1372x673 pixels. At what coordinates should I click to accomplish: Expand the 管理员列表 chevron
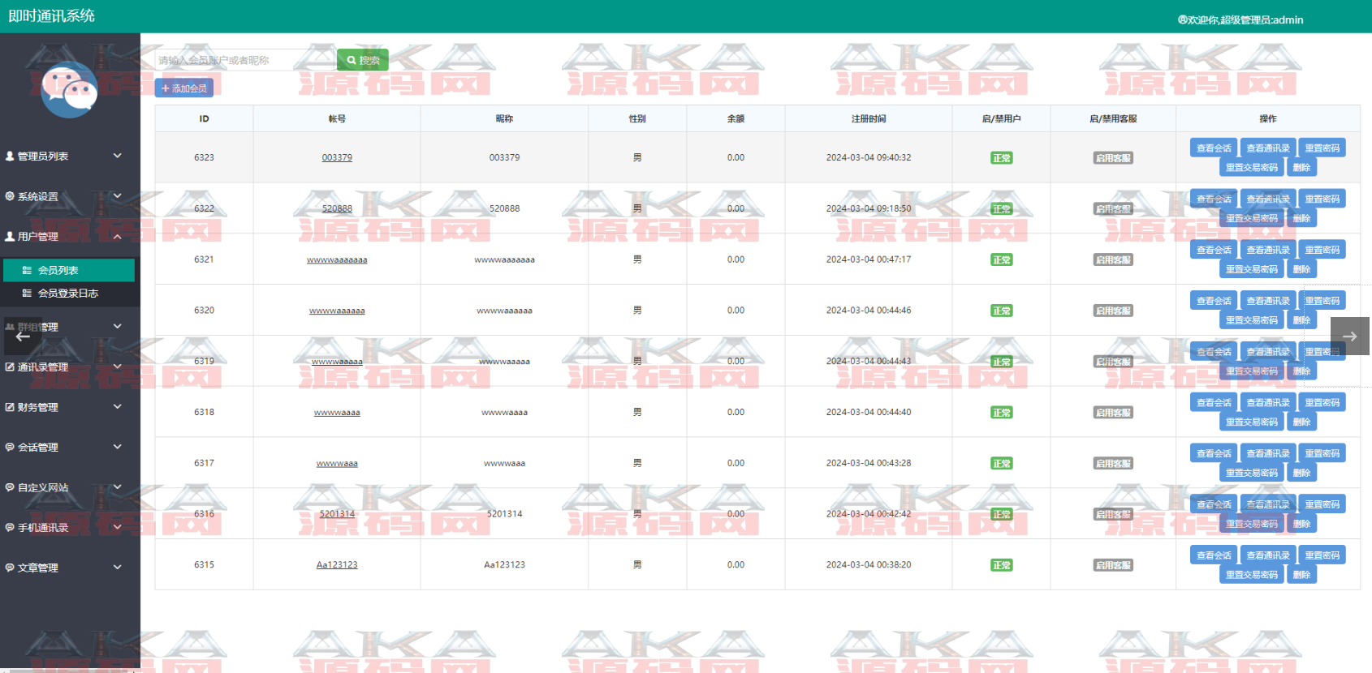(x=117, y=156)
